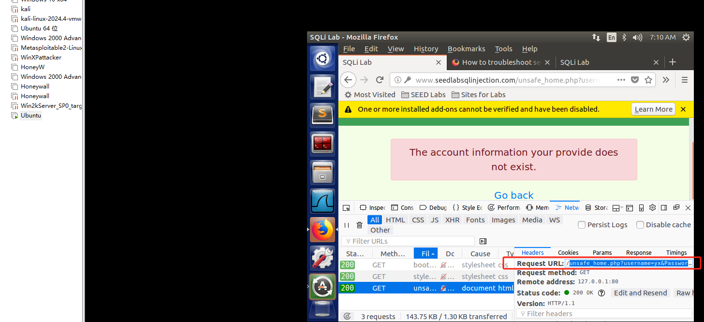Image resolution: width=704 pixels, height=322 pixels.
Task: Open sound volume indicator
Action: (637, 37)
